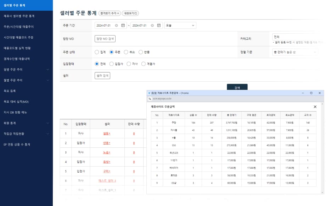The width and height of the screenshot is (336, 206).
Task: Click the 담당 MD 검색 button
Action: click(105, 39)
